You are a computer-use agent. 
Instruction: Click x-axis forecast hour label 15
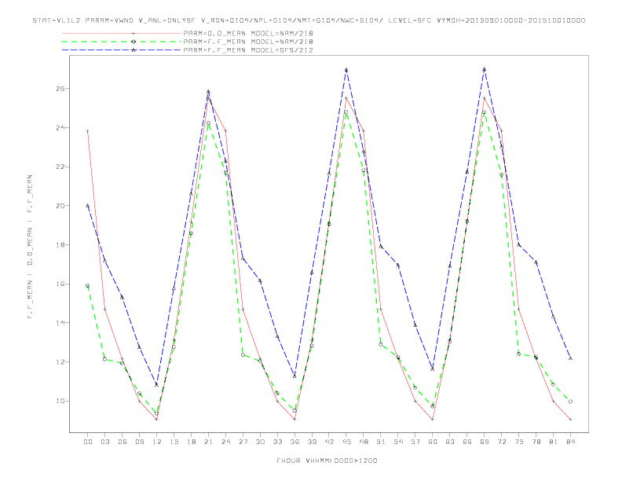coord(174,442)
